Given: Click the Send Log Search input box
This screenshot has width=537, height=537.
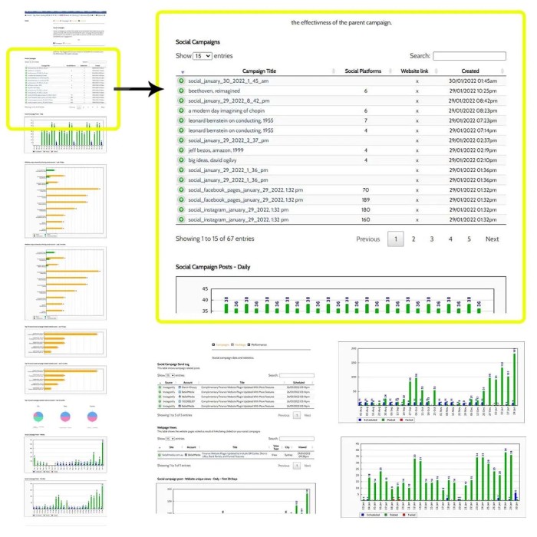Looking at the screenshot, I should tap(296, 376).
